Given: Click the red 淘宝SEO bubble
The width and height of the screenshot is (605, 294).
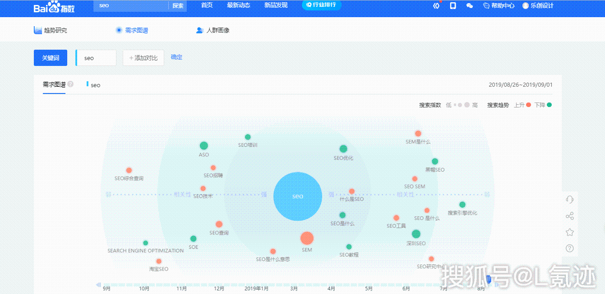Looking at the screenshot, I should point(159,261).
